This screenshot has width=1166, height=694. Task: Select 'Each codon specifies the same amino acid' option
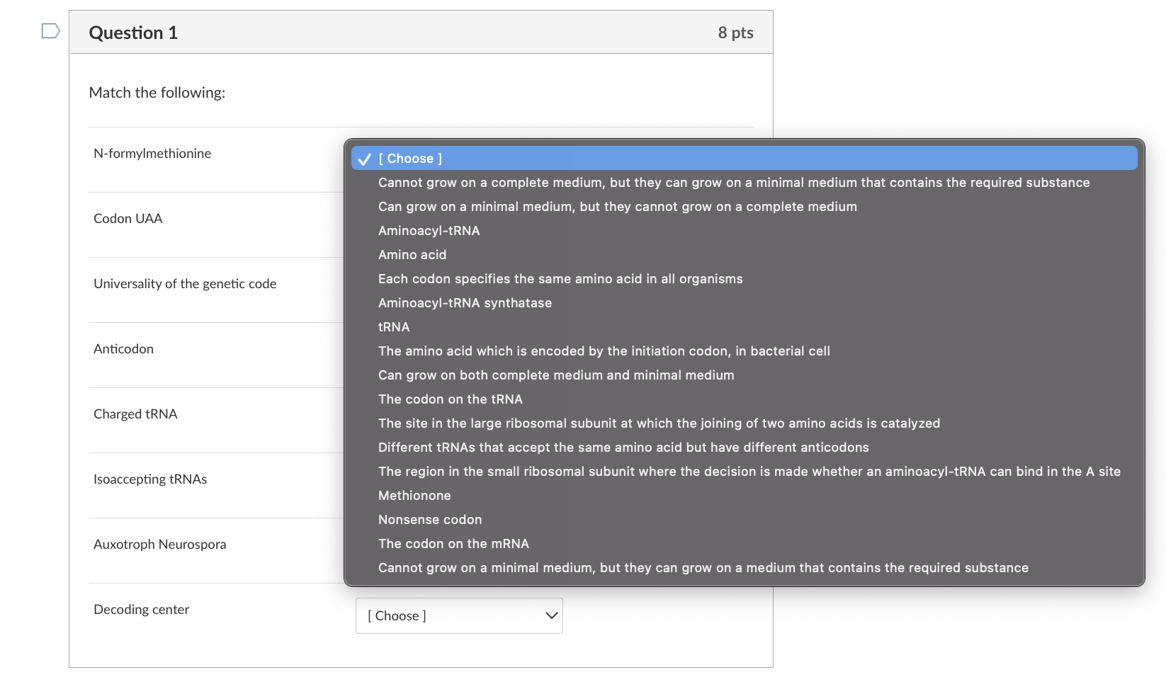coord(744,279)
